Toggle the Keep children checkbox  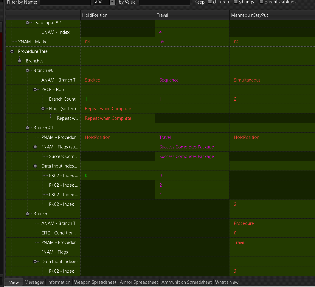pos(210,2)
